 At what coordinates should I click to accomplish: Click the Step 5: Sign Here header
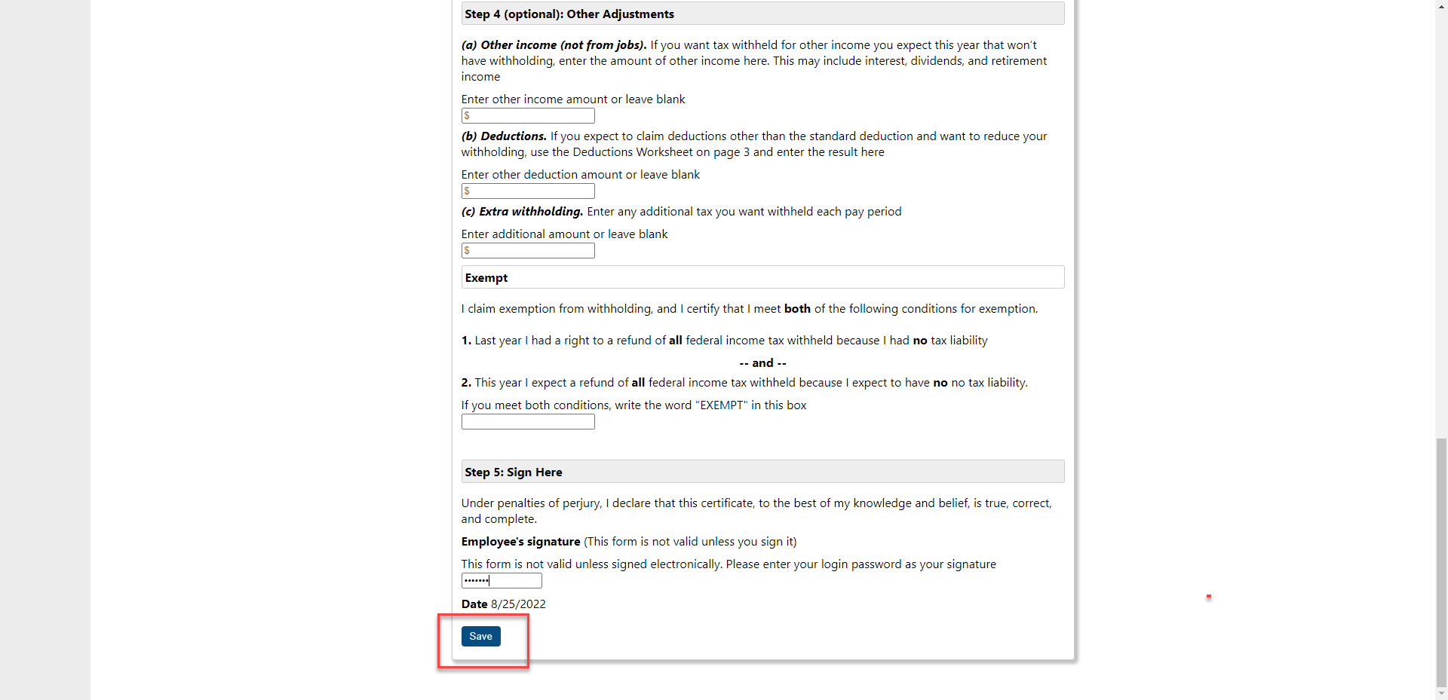click(762, 472)
